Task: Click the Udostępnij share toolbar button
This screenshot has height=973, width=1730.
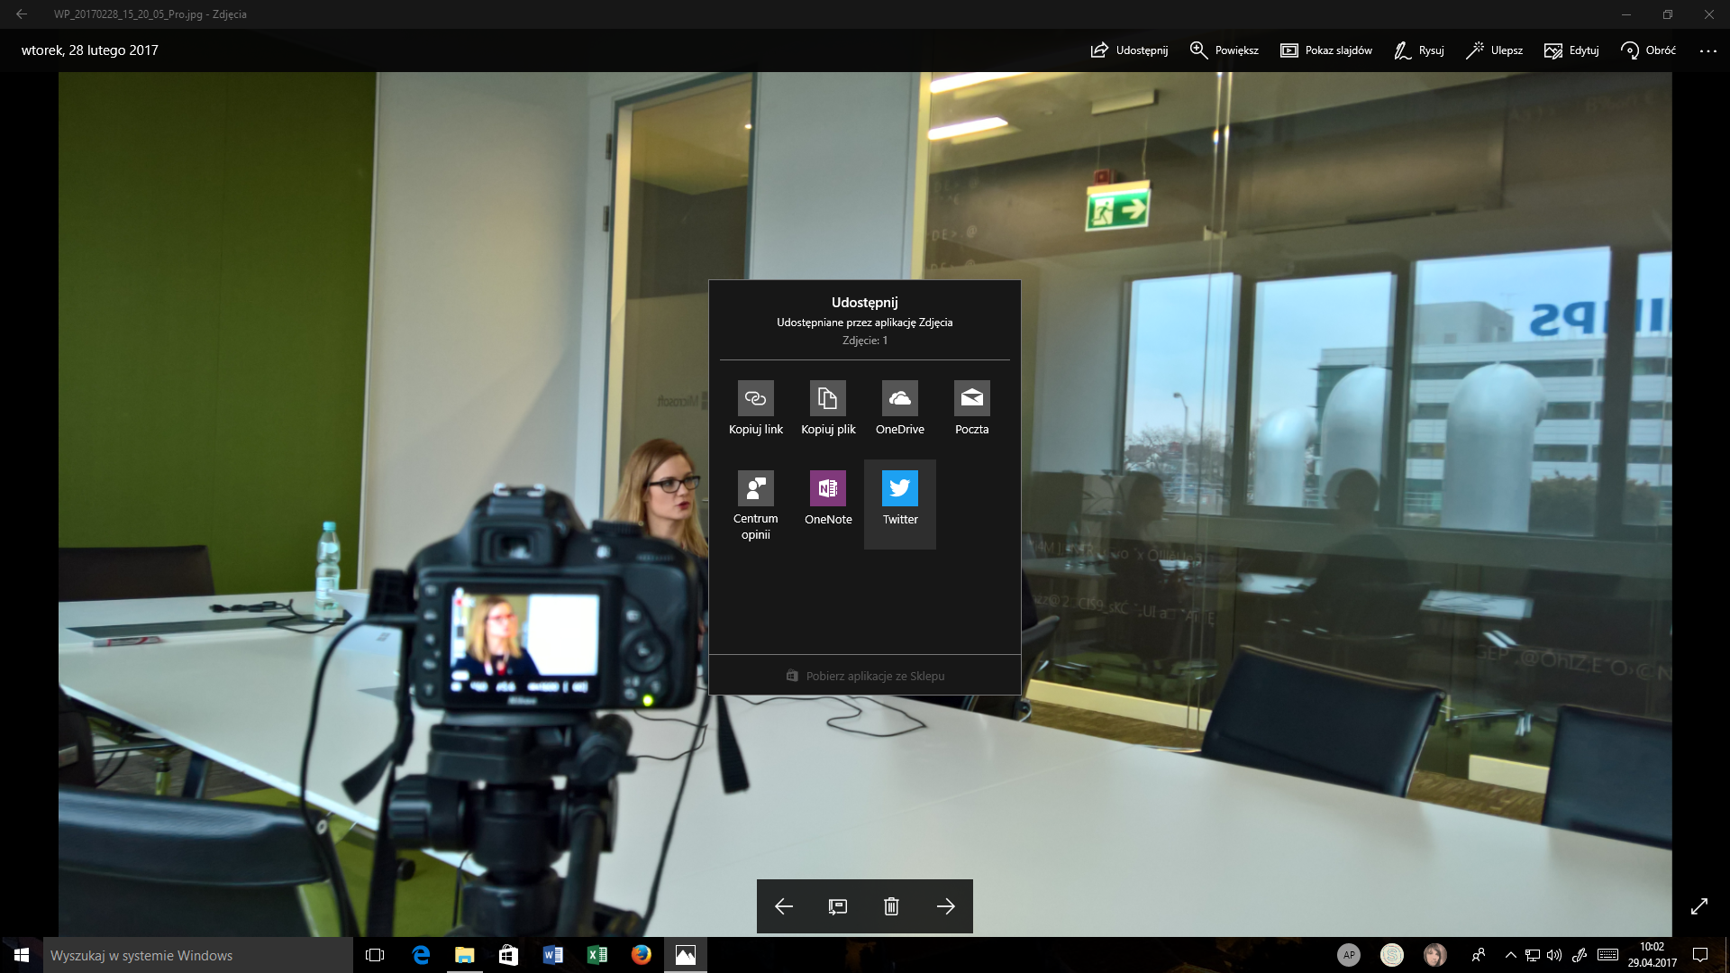Action: coord(1129,50)
